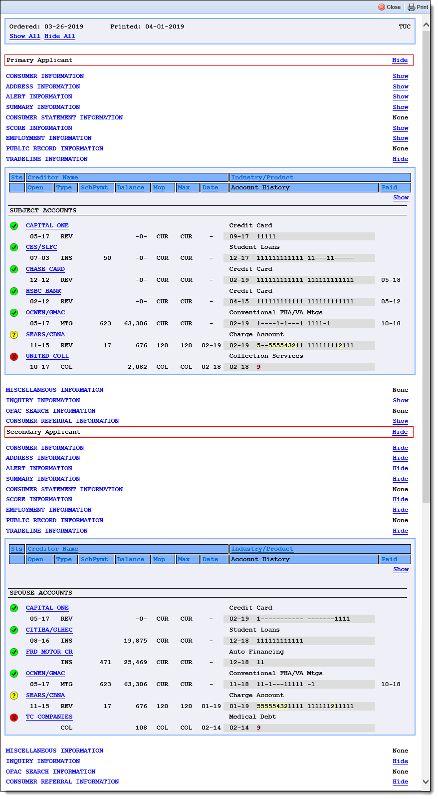Hide secondary SCORE INFORMATION section
Viewport: 438px width, 799px height.
coord(401,499)
